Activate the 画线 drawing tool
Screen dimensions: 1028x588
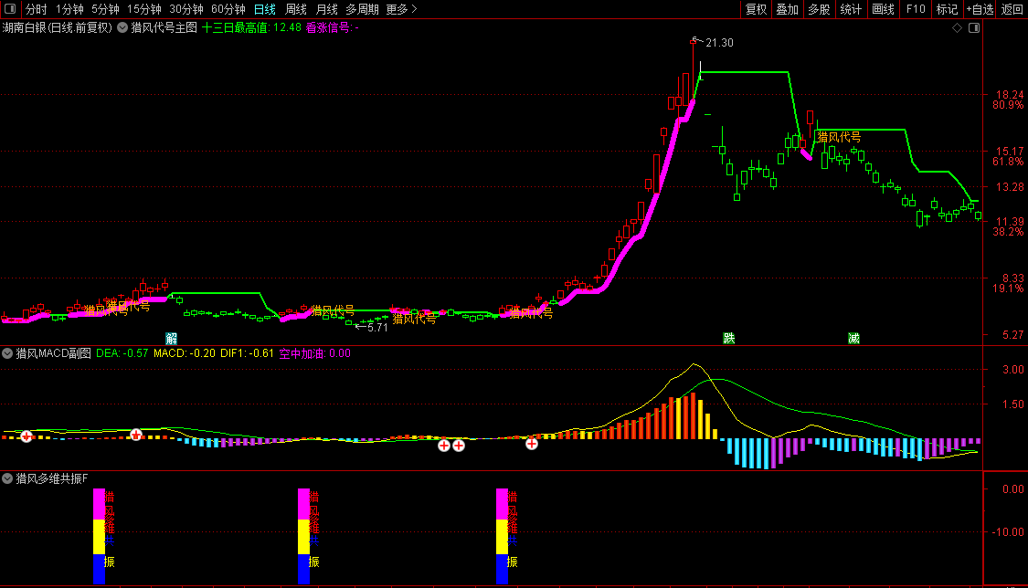coord(883,9)
